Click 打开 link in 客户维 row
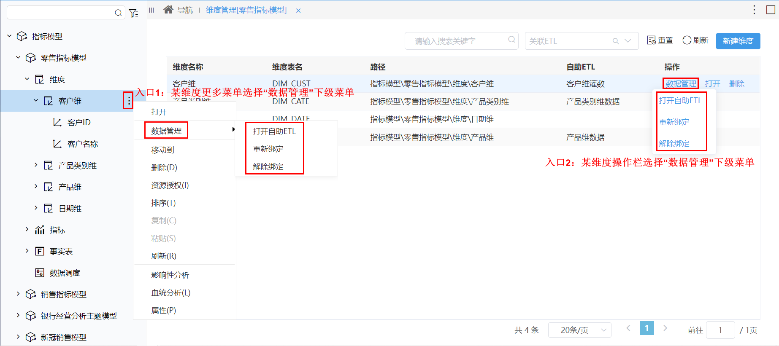Screen dimensions: 779x346 [713, 84]
